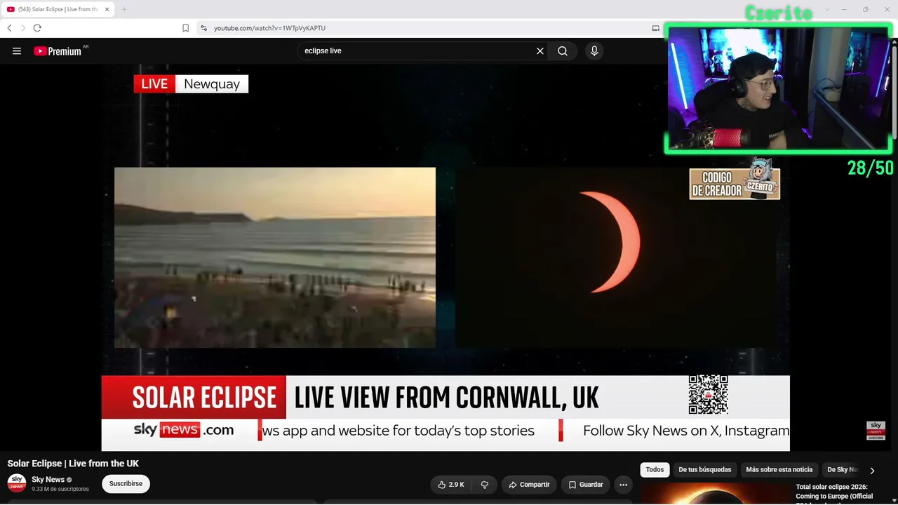Show next filter chips with arrow
898x505 pixels.
point(872,471)
